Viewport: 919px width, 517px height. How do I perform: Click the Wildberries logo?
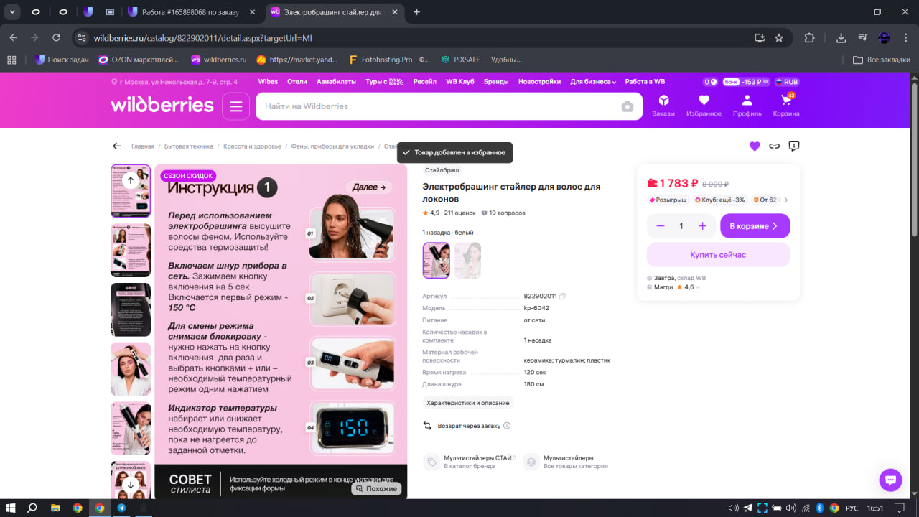162,106
